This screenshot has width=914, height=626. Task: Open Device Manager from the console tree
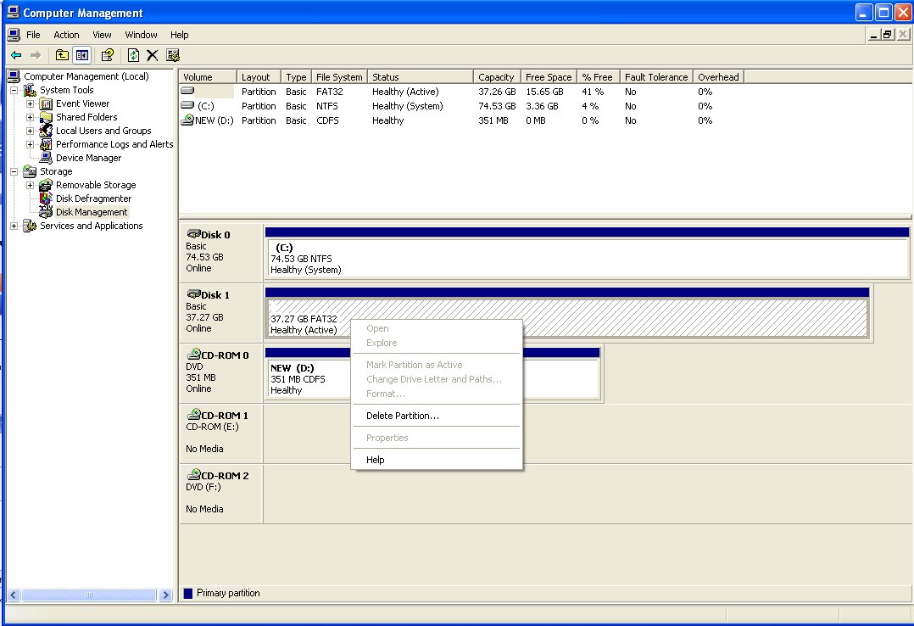click(87, 158)
